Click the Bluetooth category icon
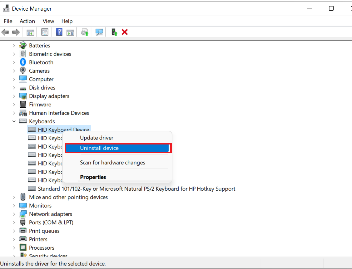 [23, 62]
